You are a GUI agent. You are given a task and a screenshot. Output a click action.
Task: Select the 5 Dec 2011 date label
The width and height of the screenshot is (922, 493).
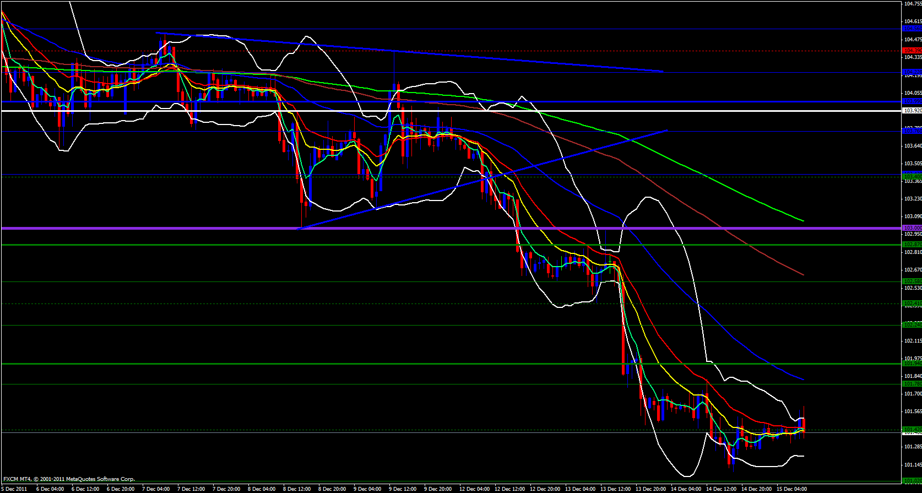[x=14, y=489]
